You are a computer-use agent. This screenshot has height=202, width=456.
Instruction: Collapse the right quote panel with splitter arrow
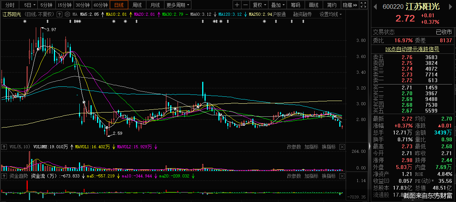click(x=369, y=146)
